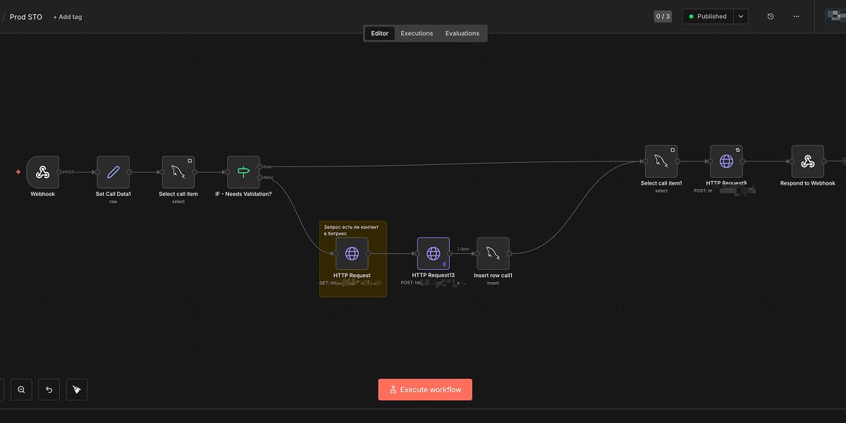Screen dimensions: 846x423
Task: Switch to the Evaluations tab
Action: pos(462,33)
